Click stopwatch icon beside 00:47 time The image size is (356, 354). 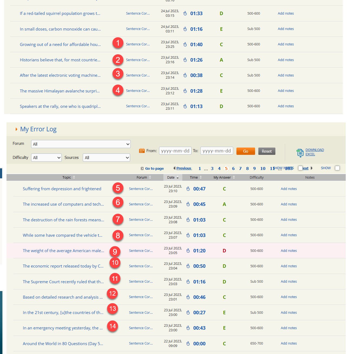click(188, 189)
